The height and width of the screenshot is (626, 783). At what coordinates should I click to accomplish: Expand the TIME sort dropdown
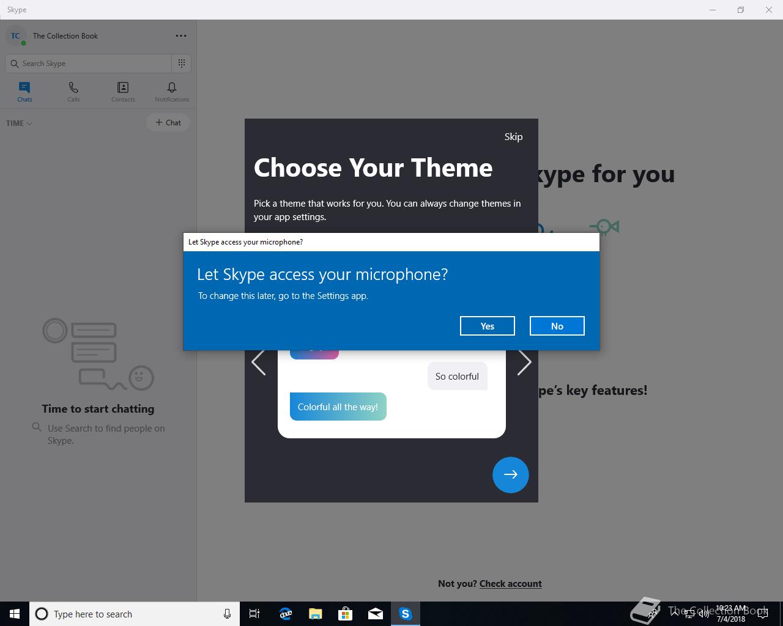point(19,123)
